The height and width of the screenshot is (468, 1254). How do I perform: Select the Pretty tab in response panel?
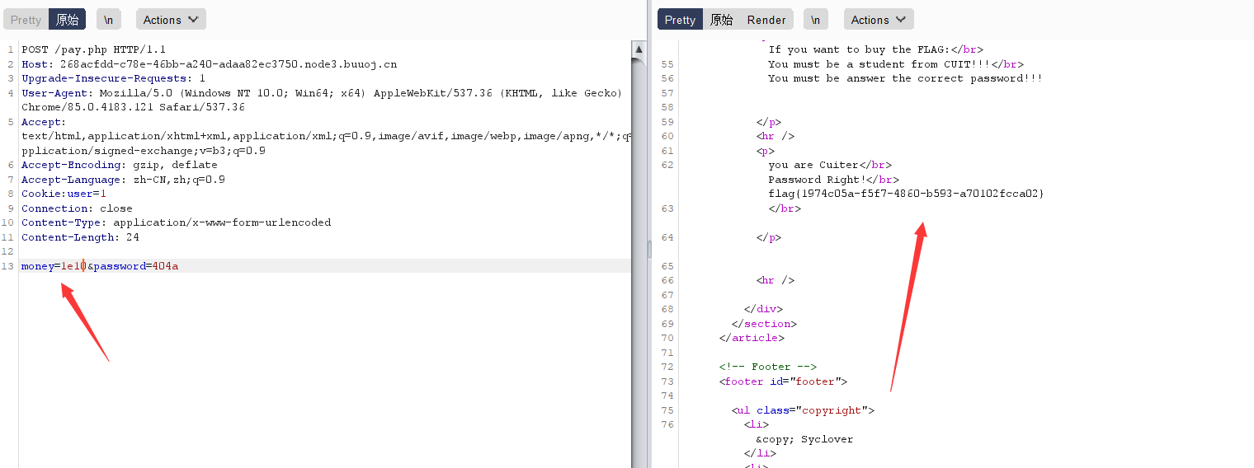680,20
